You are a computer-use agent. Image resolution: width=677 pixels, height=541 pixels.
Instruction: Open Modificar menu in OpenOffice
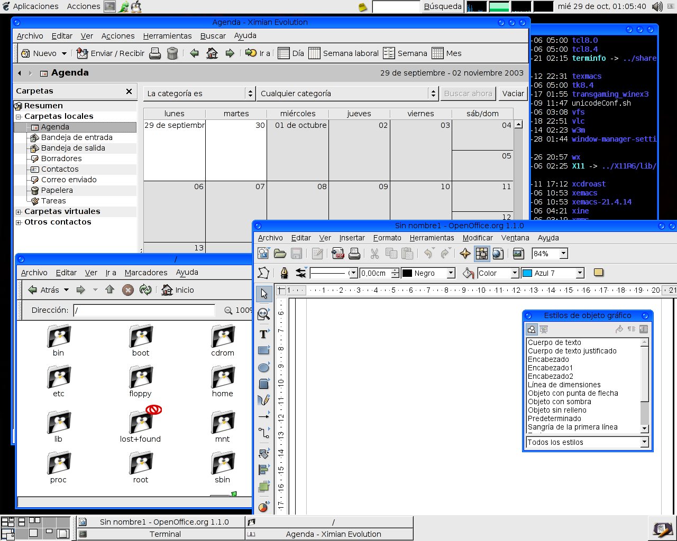478,238
